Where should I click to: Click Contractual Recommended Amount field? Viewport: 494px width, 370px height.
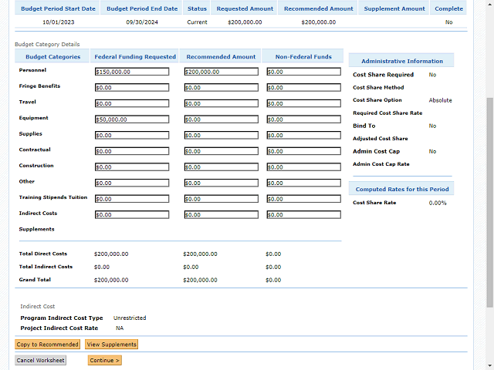click(x=222, y=151)
